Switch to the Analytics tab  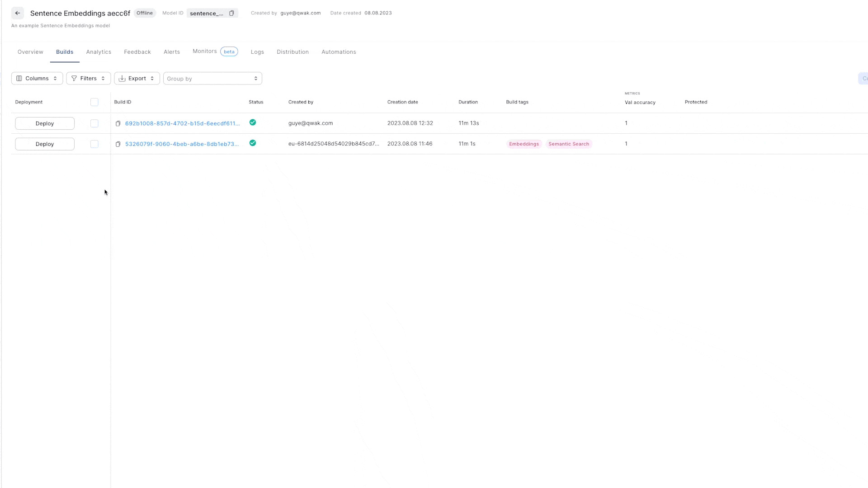(x=99, y=52)
